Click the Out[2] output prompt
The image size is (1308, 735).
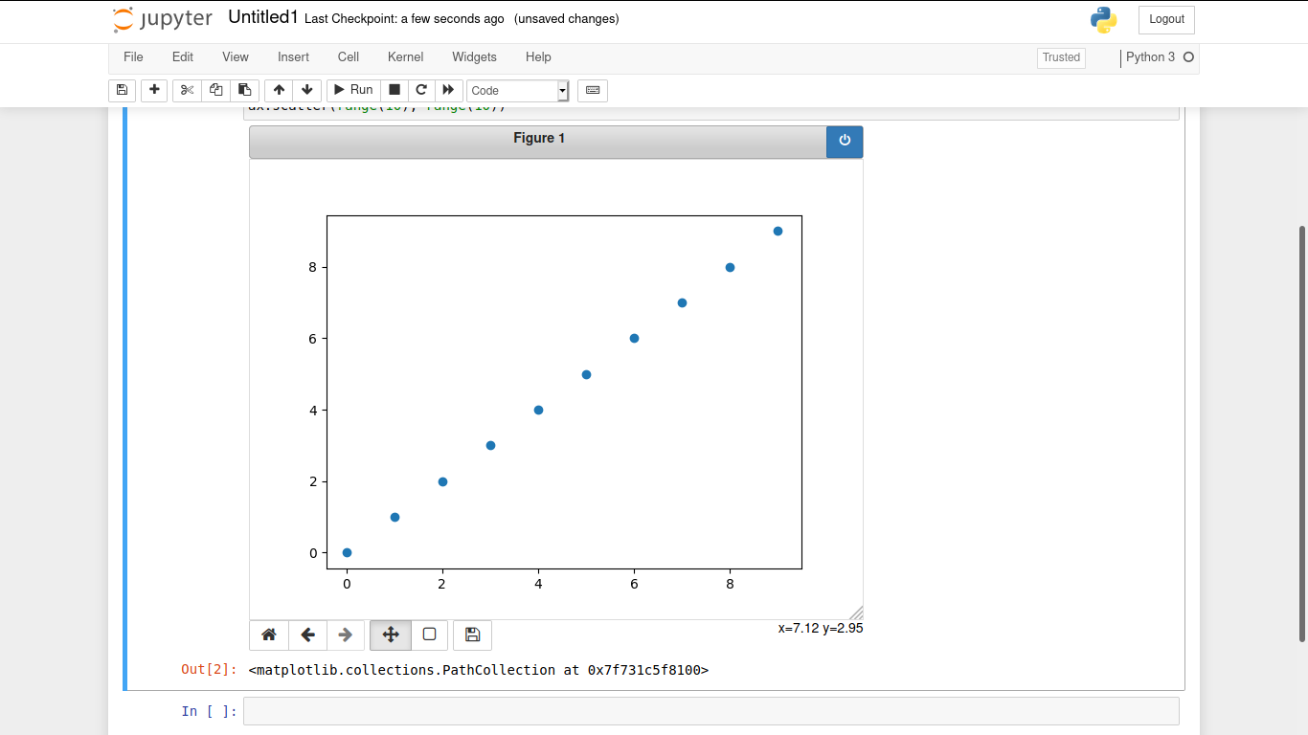click(209, 670)
